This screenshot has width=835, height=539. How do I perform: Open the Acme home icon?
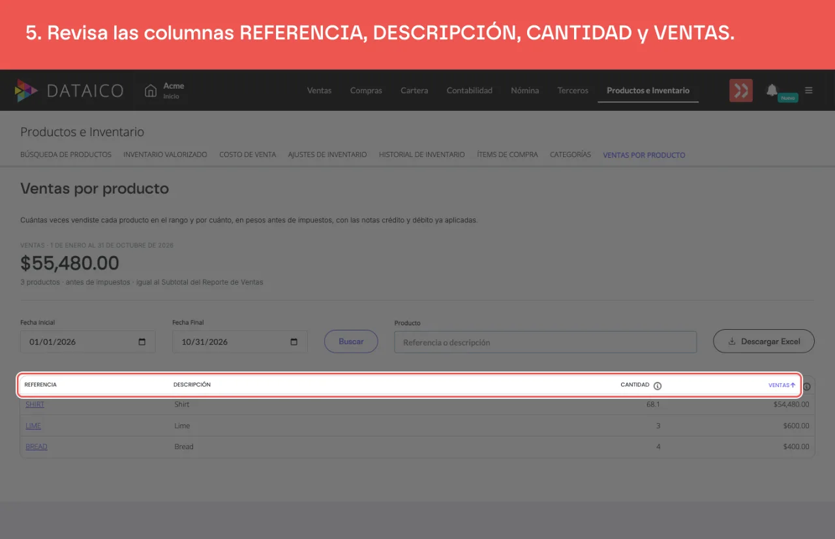pyautogui.click(x=151, y=91)
